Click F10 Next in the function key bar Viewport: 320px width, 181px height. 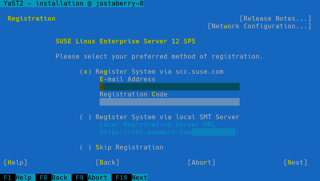pos(130,178)
